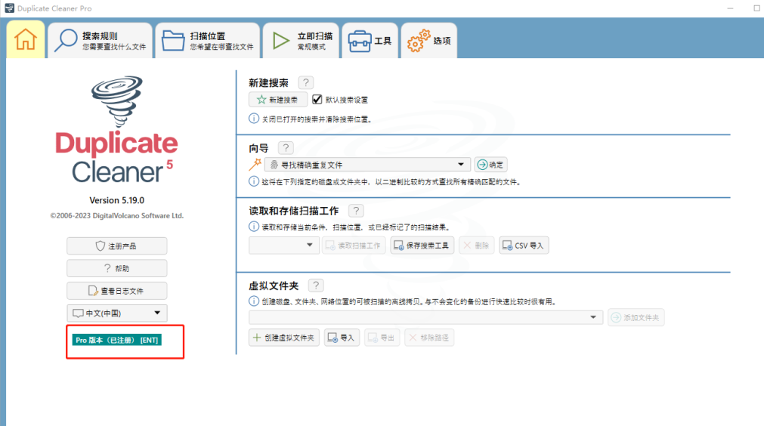Open help for 向导 section
764x426 pixels.
pos(286,147)
